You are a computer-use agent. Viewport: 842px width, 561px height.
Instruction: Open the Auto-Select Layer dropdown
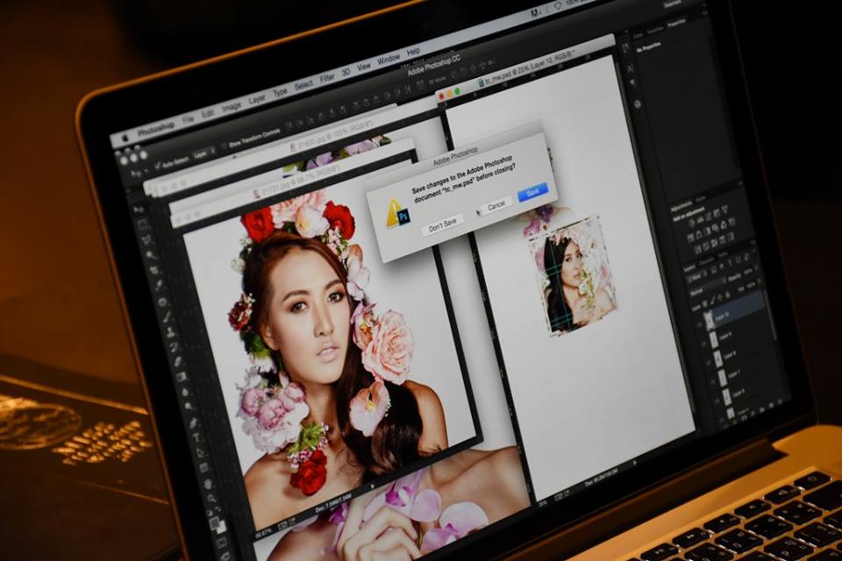pyautogui.click(x=204, y=153)
